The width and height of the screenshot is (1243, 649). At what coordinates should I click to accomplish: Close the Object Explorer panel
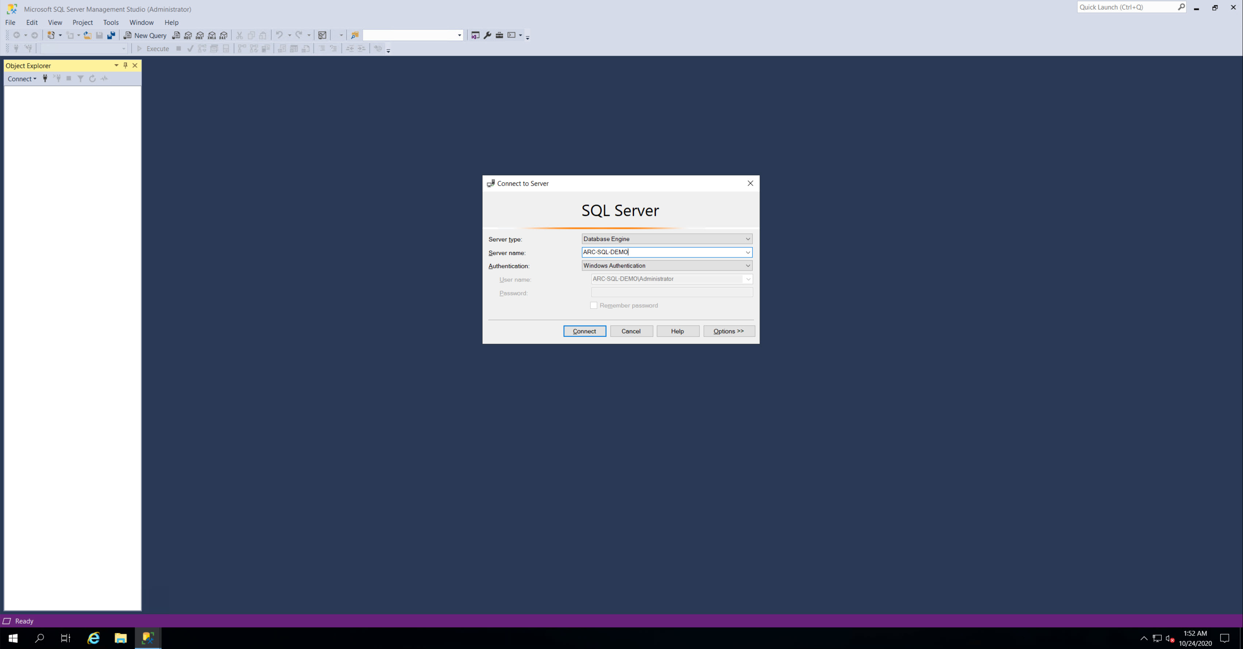point(135,66)
